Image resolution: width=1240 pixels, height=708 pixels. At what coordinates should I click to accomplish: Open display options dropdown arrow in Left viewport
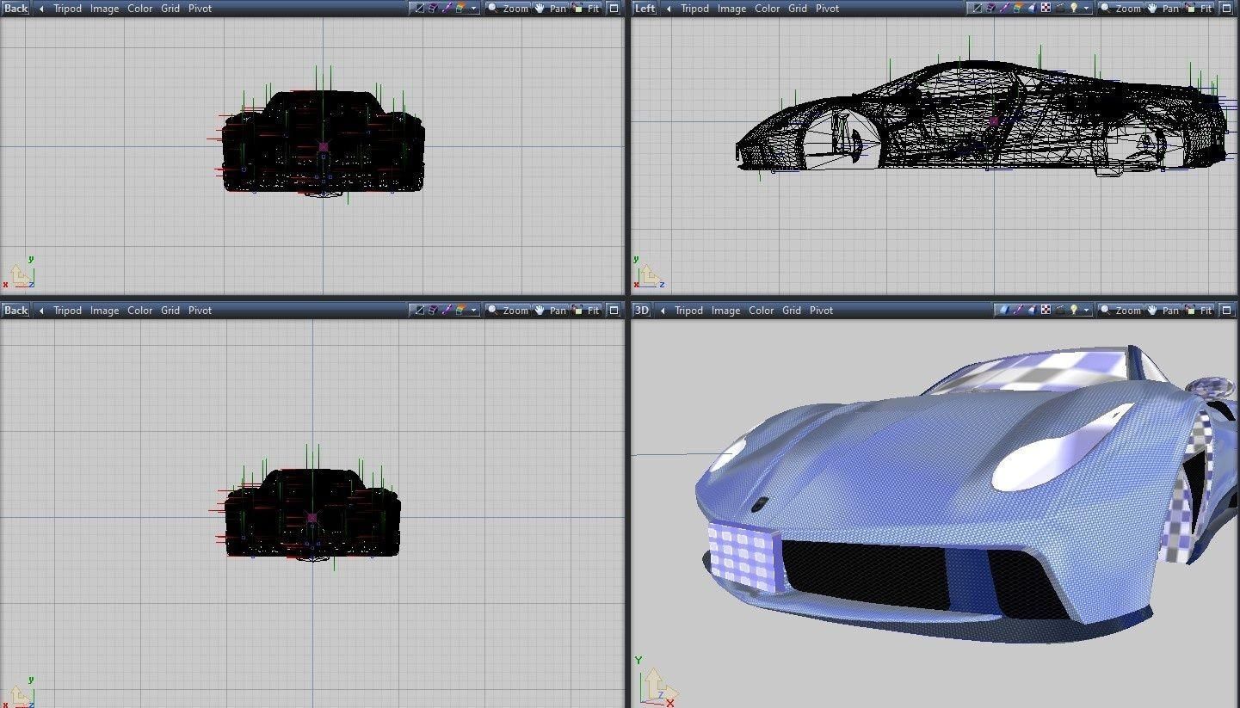pyautogui.click(x=1087, y=9)
